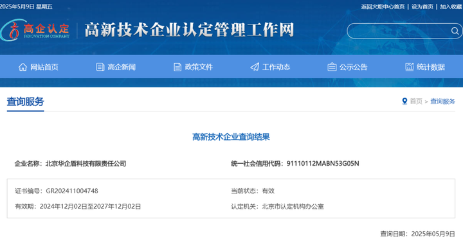Click the 北京市认定机构办公室 authority text
The image size is (463, 246).
[x=293, y=206]
